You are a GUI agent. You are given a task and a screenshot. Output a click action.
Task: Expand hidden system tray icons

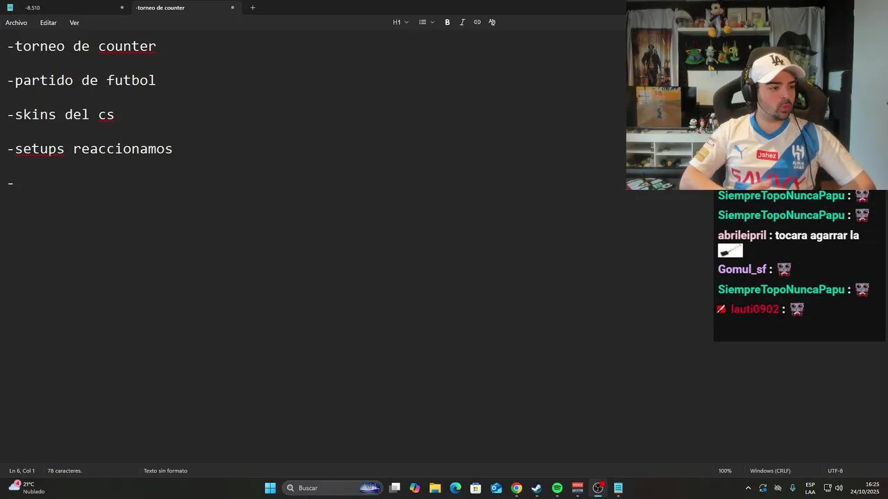point(748,488)
